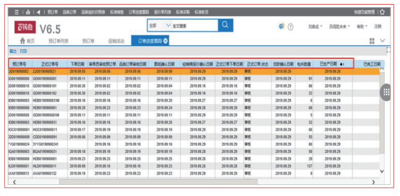400x196 pixels.
Task: Open 订单进度跟踪 in the dark shortcut bar
Action: point(139,12)
